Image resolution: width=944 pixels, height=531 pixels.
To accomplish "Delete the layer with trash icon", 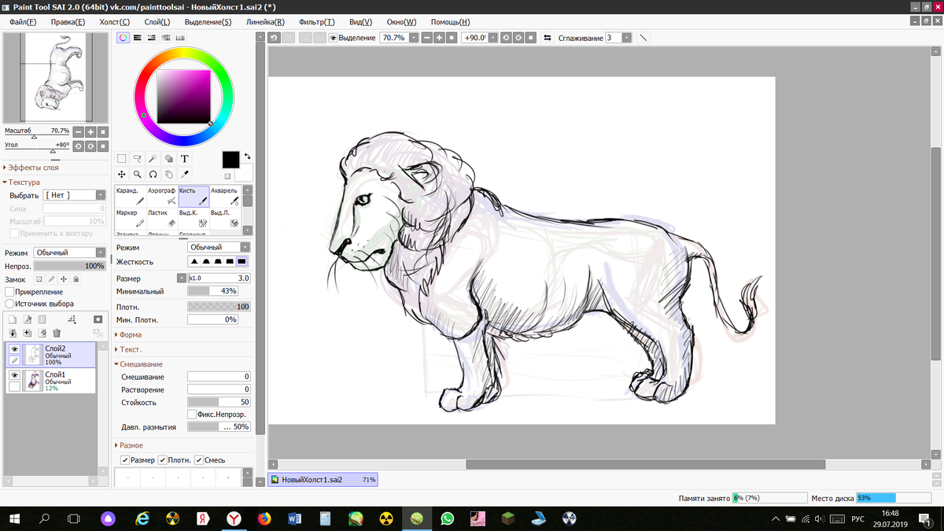I will [x=57, y=334].
